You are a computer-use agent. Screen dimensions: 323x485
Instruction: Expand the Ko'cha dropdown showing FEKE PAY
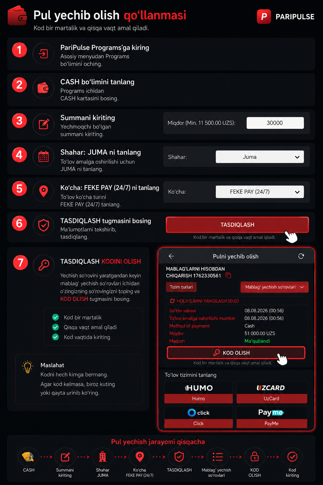(260, 192)
